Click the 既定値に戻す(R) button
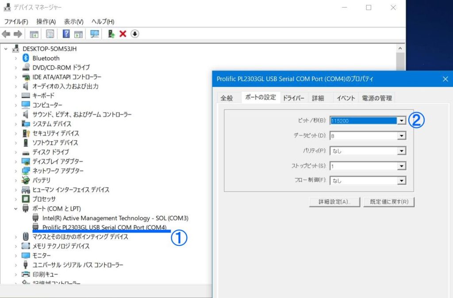Screen dimensions: 453x298 [x=389, y=202]
